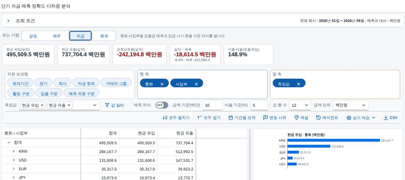This screenshot has width=405, height=180.
Task: Click the KRW bar in chart
Action: pyautogui.click(x=334, y=141)
